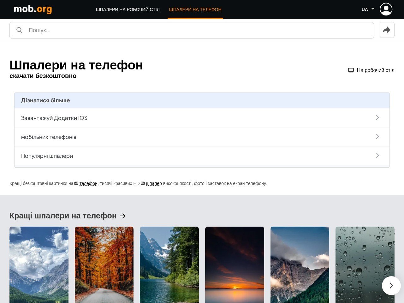This screenshot has width=404, height=303.
Task: Click the Шпалери на телефон page title
Action: pyautogui.click(x=76, y=65)
